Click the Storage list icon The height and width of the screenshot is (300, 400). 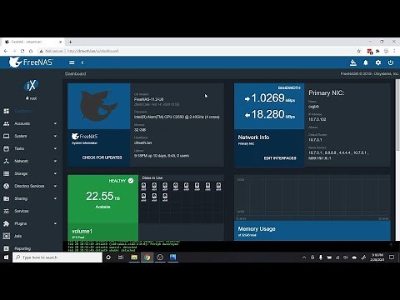[x=6, y=173]
